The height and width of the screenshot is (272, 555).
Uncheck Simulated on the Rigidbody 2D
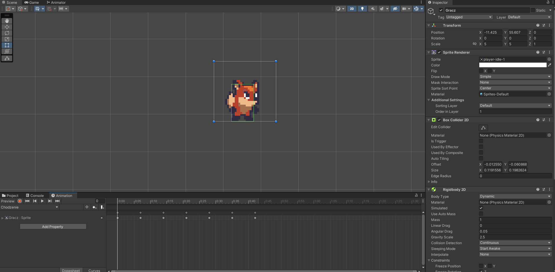point(481,208)
